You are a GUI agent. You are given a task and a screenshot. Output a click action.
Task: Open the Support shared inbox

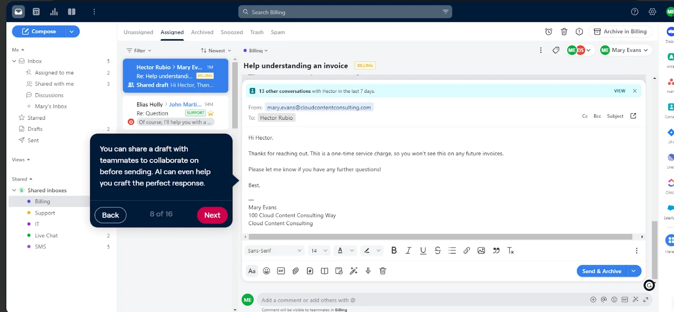point(45,213)
